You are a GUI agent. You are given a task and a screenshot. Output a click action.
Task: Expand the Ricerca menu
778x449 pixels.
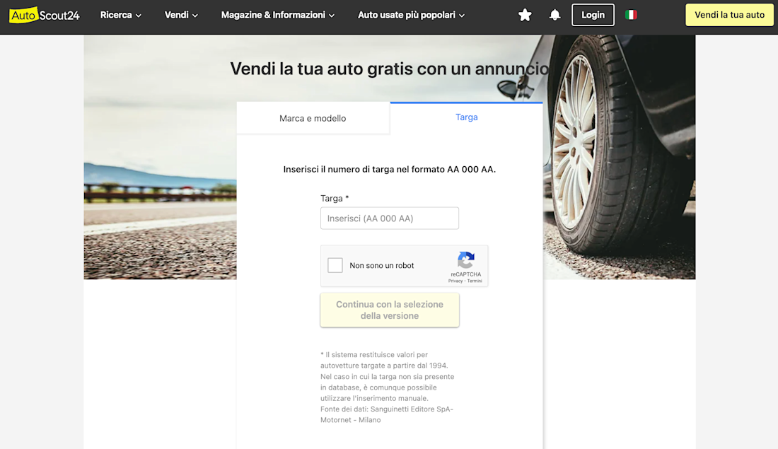(x=120, y=15)
